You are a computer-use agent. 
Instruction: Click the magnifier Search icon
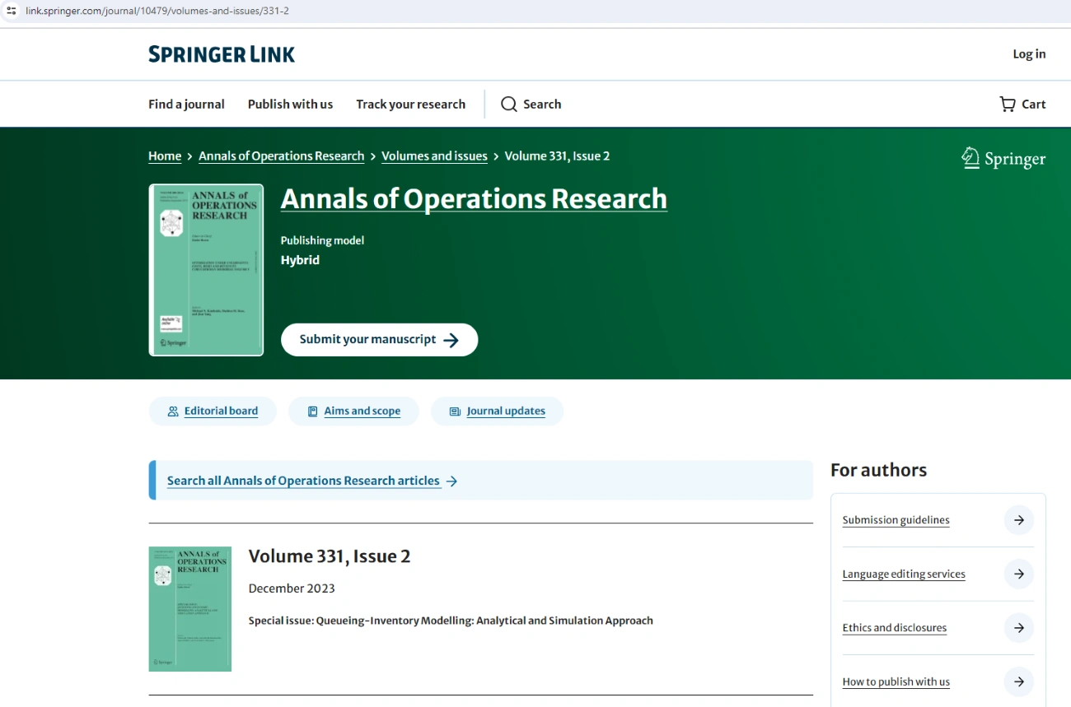(509, 104)
